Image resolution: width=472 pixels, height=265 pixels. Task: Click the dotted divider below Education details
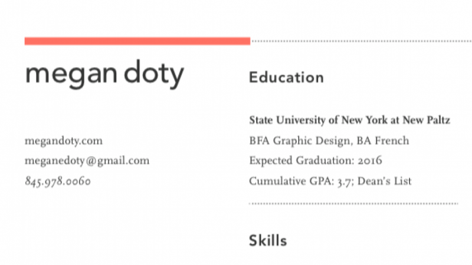coord(353,203)
